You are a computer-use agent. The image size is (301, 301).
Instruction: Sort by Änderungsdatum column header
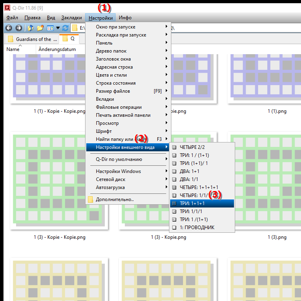[57, 49]
